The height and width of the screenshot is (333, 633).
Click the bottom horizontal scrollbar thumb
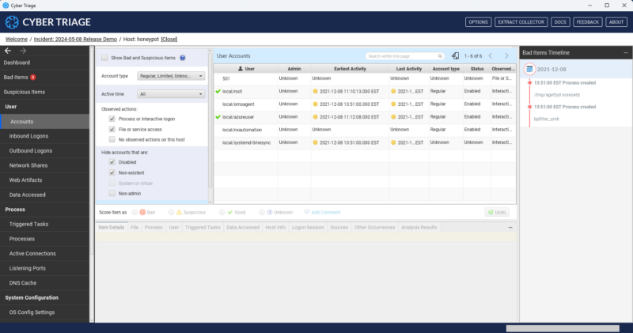point(563,328)
